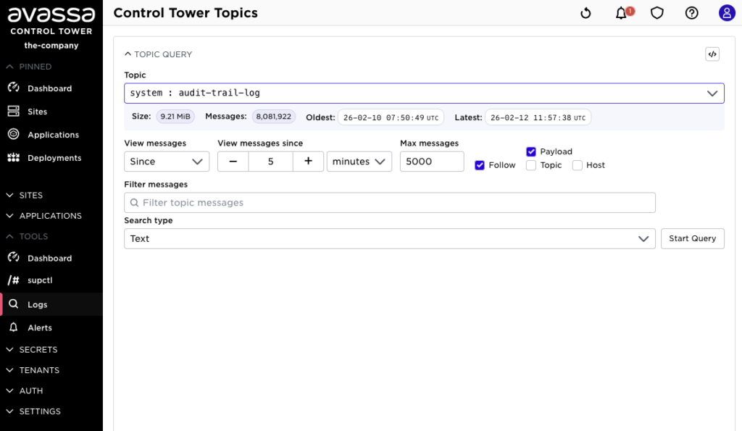Collapse the TOPIC QUERY section
Image resolution: width=742 pixels, height=431 pixels.
tap(158, 54)
